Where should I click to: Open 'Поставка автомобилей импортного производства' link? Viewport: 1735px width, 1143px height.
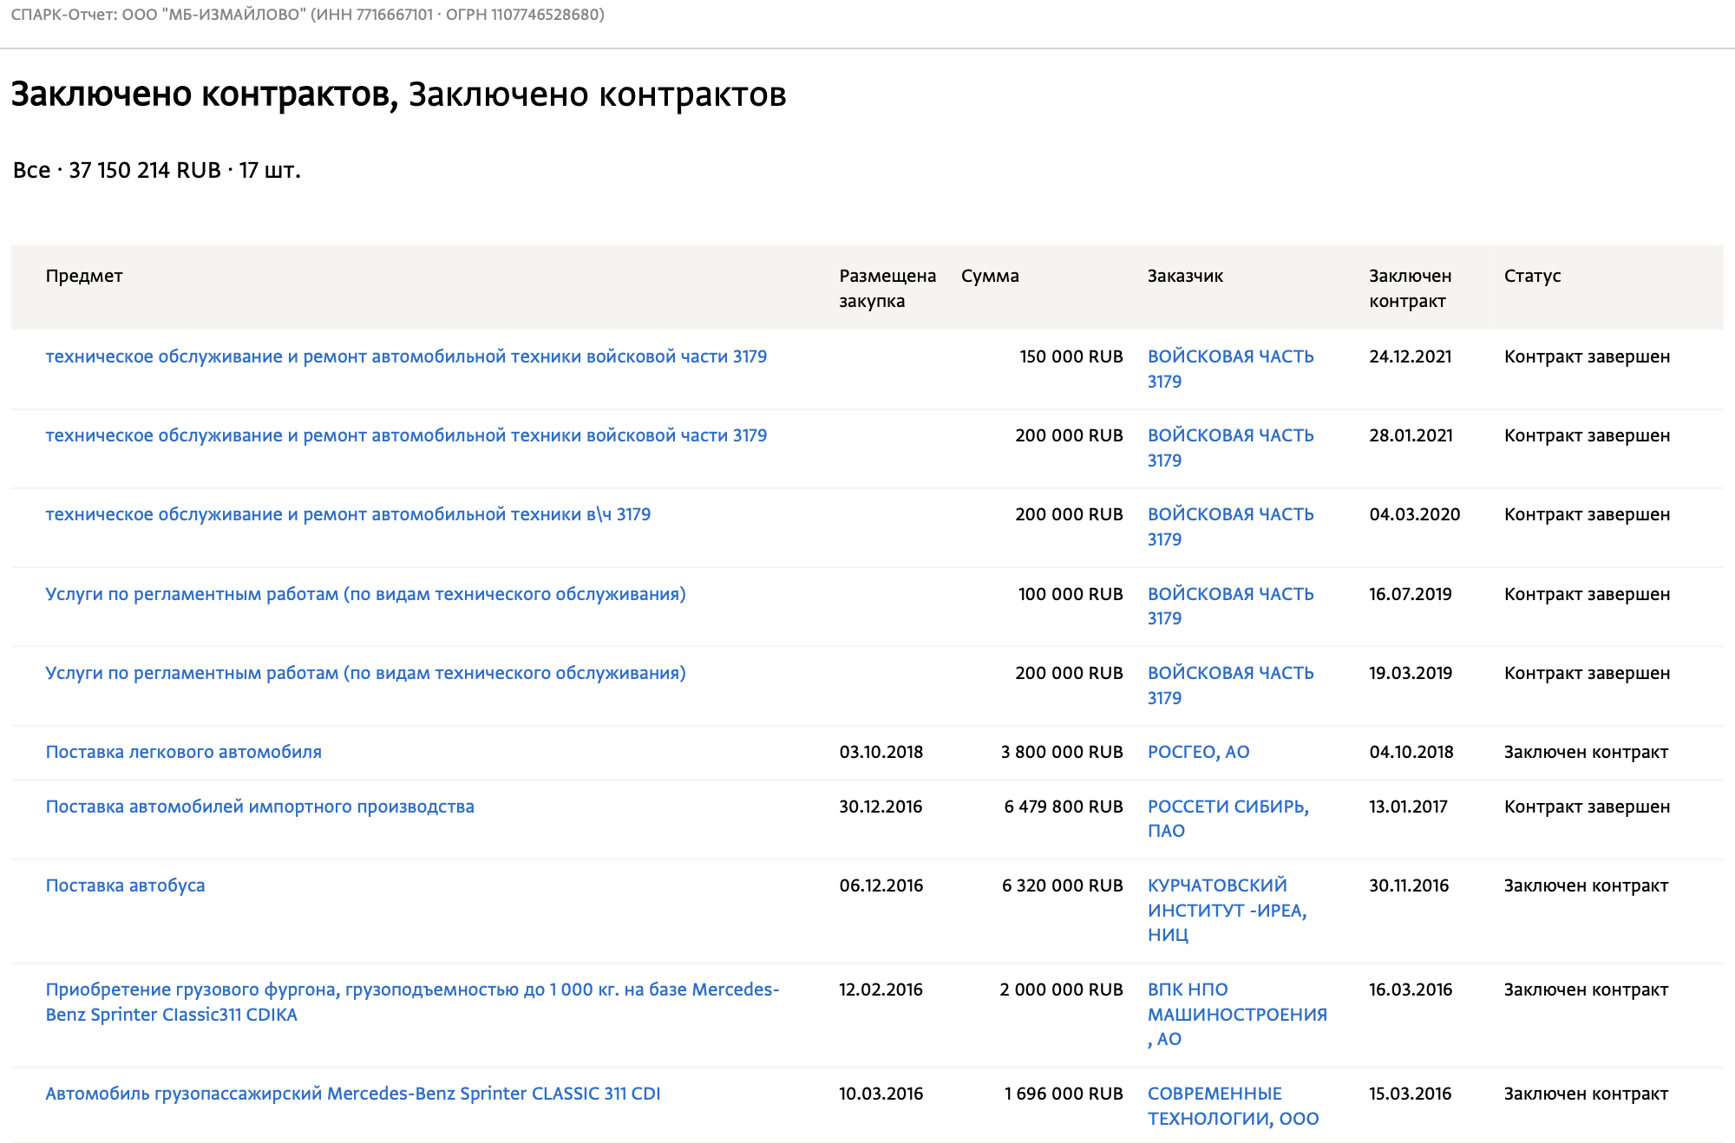click(x=259, y=807)
